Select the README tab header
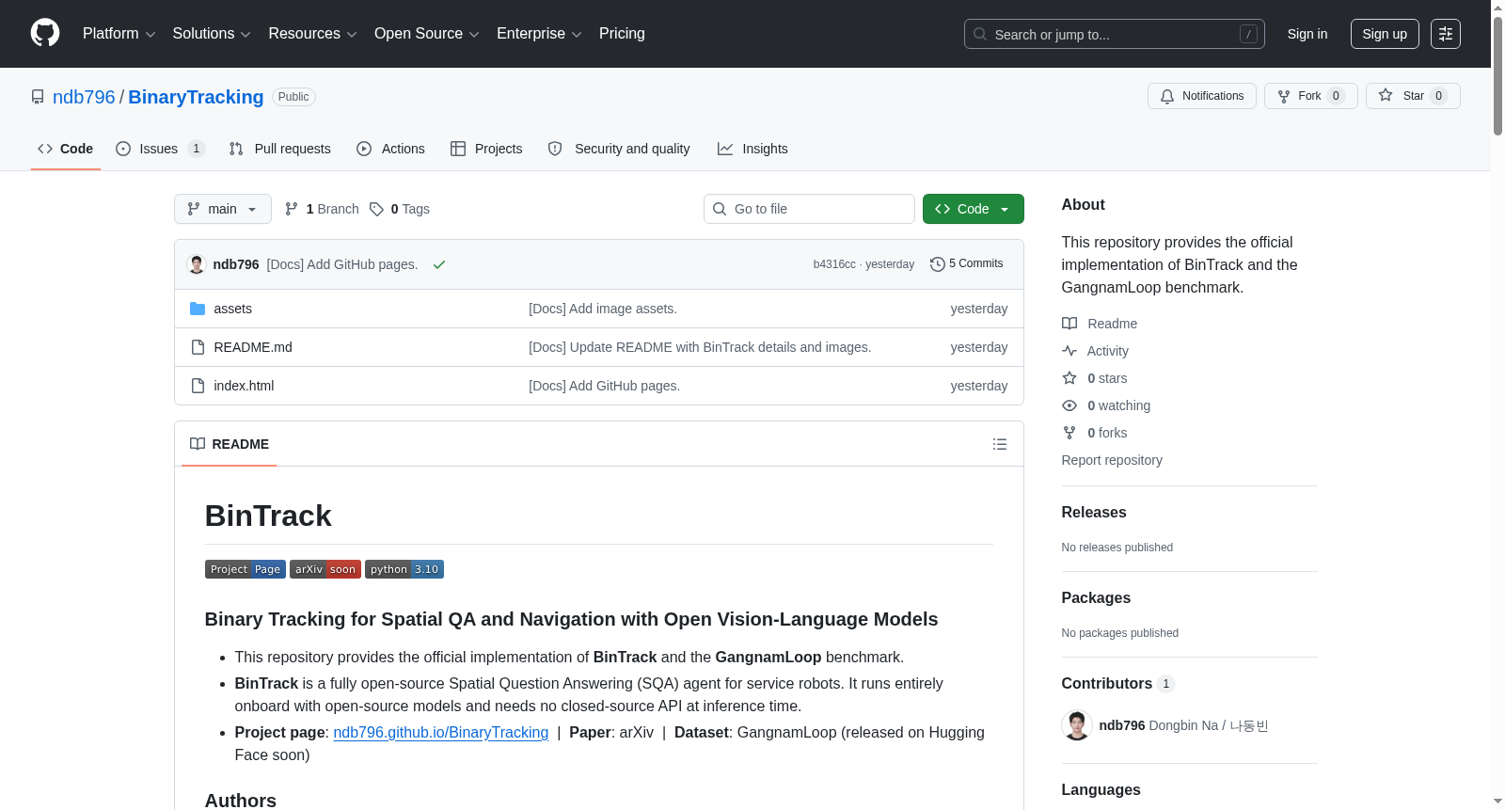 pos(230,444)
